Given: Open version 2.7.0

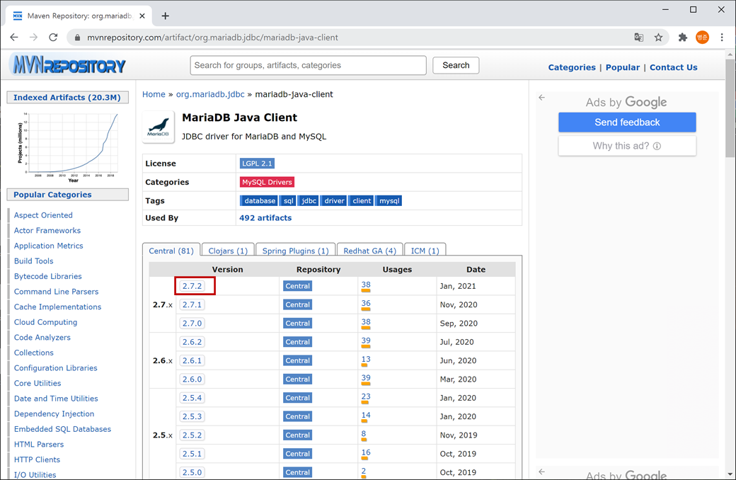Looking at the screenshot, I should tap(192, 324).
